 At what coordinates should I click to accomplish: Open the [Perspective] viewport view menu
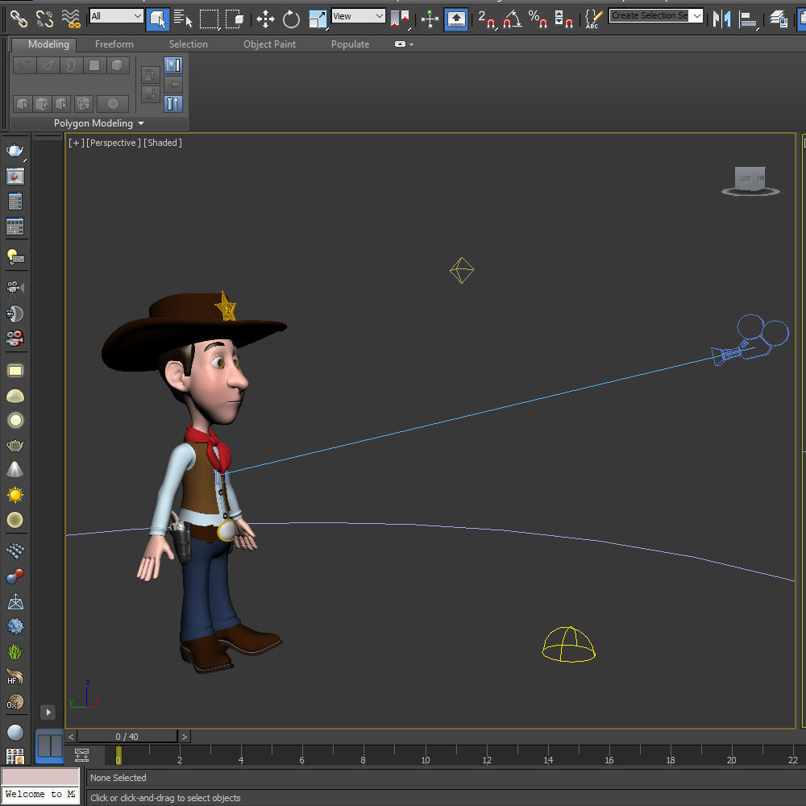pyautogui.click(x=114, y=143)
